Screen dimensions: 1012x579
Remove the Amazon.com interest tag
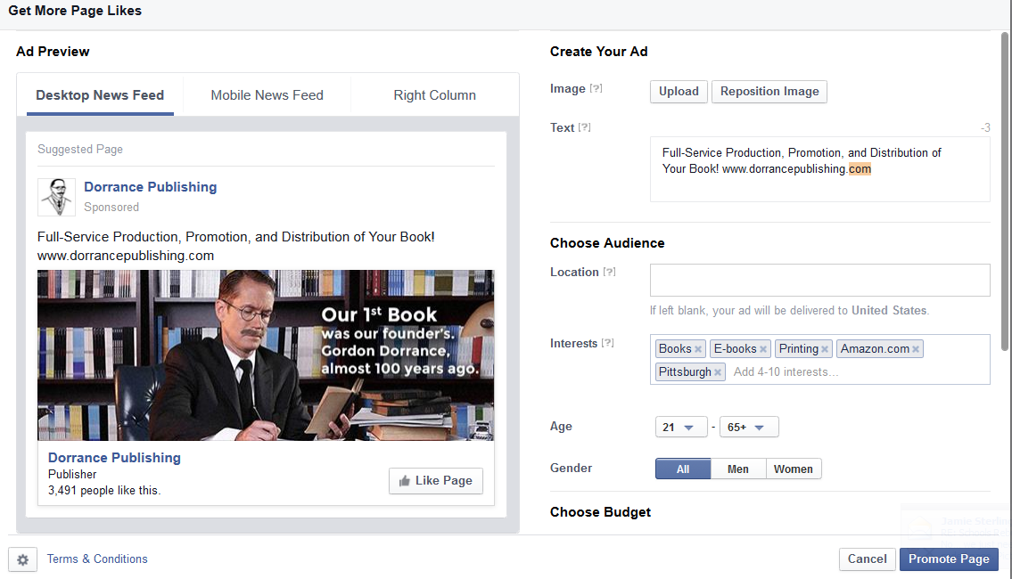915,349
